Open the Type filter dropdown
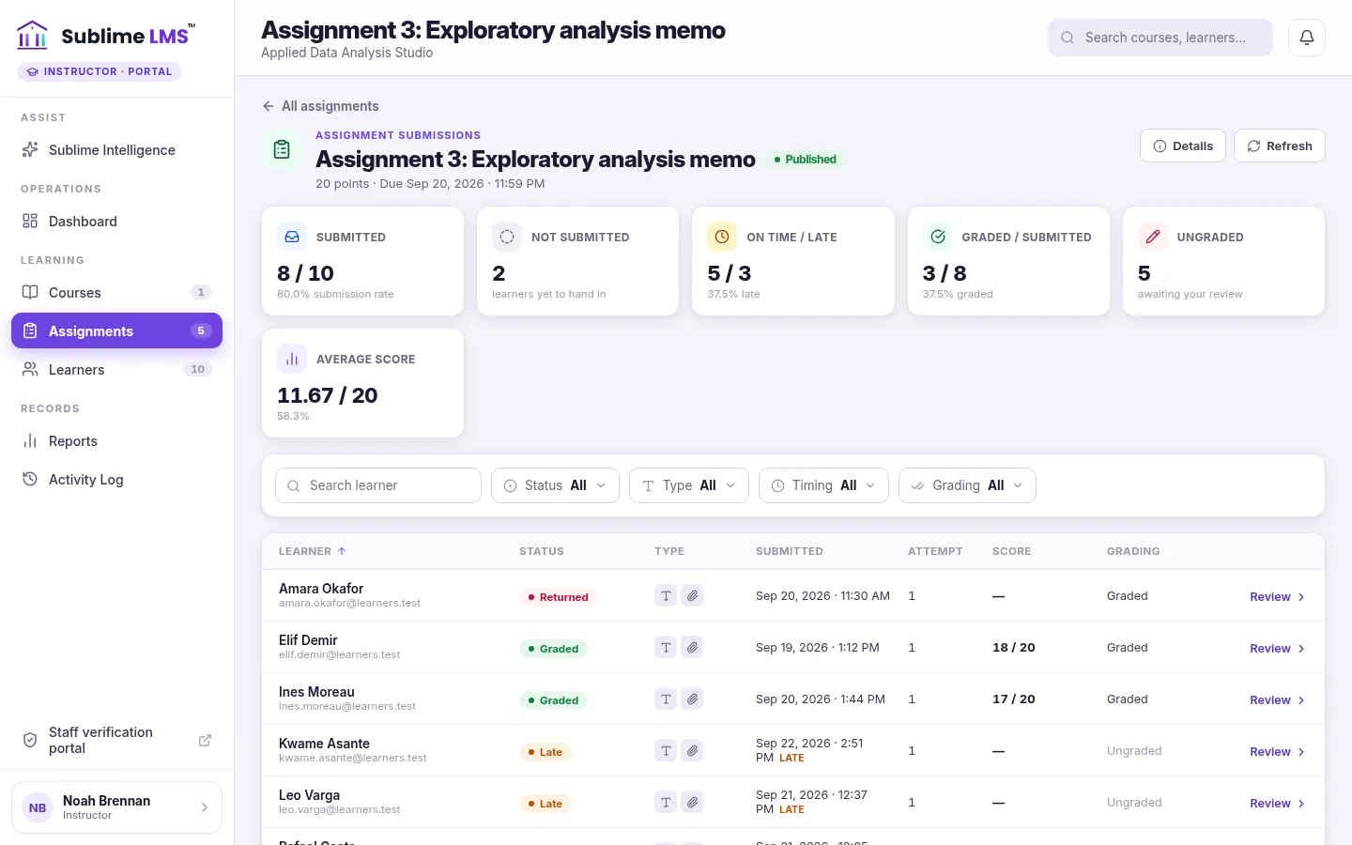1352x845 pixels. (688, 485)
